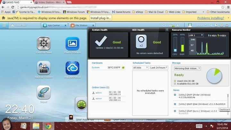Open the Problems installing link
The image size is (231, 130).
click(x=210, y=18)
